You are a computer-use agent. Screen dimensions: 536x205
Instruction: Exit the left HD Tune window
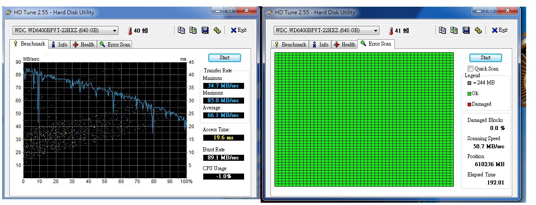[239, 30]
